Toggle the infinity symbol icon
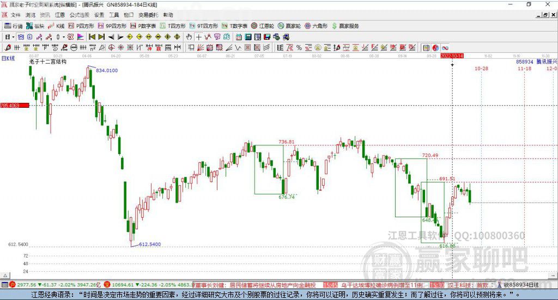The height and width of the screenshot is (300, 558). [445, 47]
